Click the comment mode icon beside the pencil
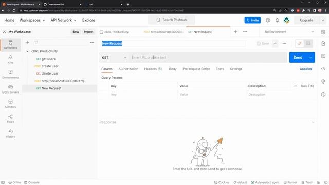This screenshot has width=329, height=185. (308, 43)
